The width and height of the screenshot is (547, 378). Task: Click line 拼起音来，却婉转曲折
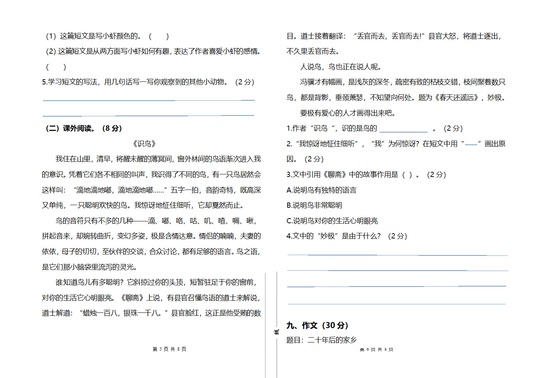pyautogui.click(x=151, y=236)
